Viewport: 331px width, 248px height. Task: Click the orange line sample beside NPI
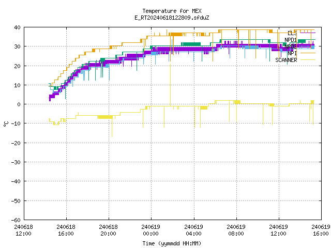(308, 53)
